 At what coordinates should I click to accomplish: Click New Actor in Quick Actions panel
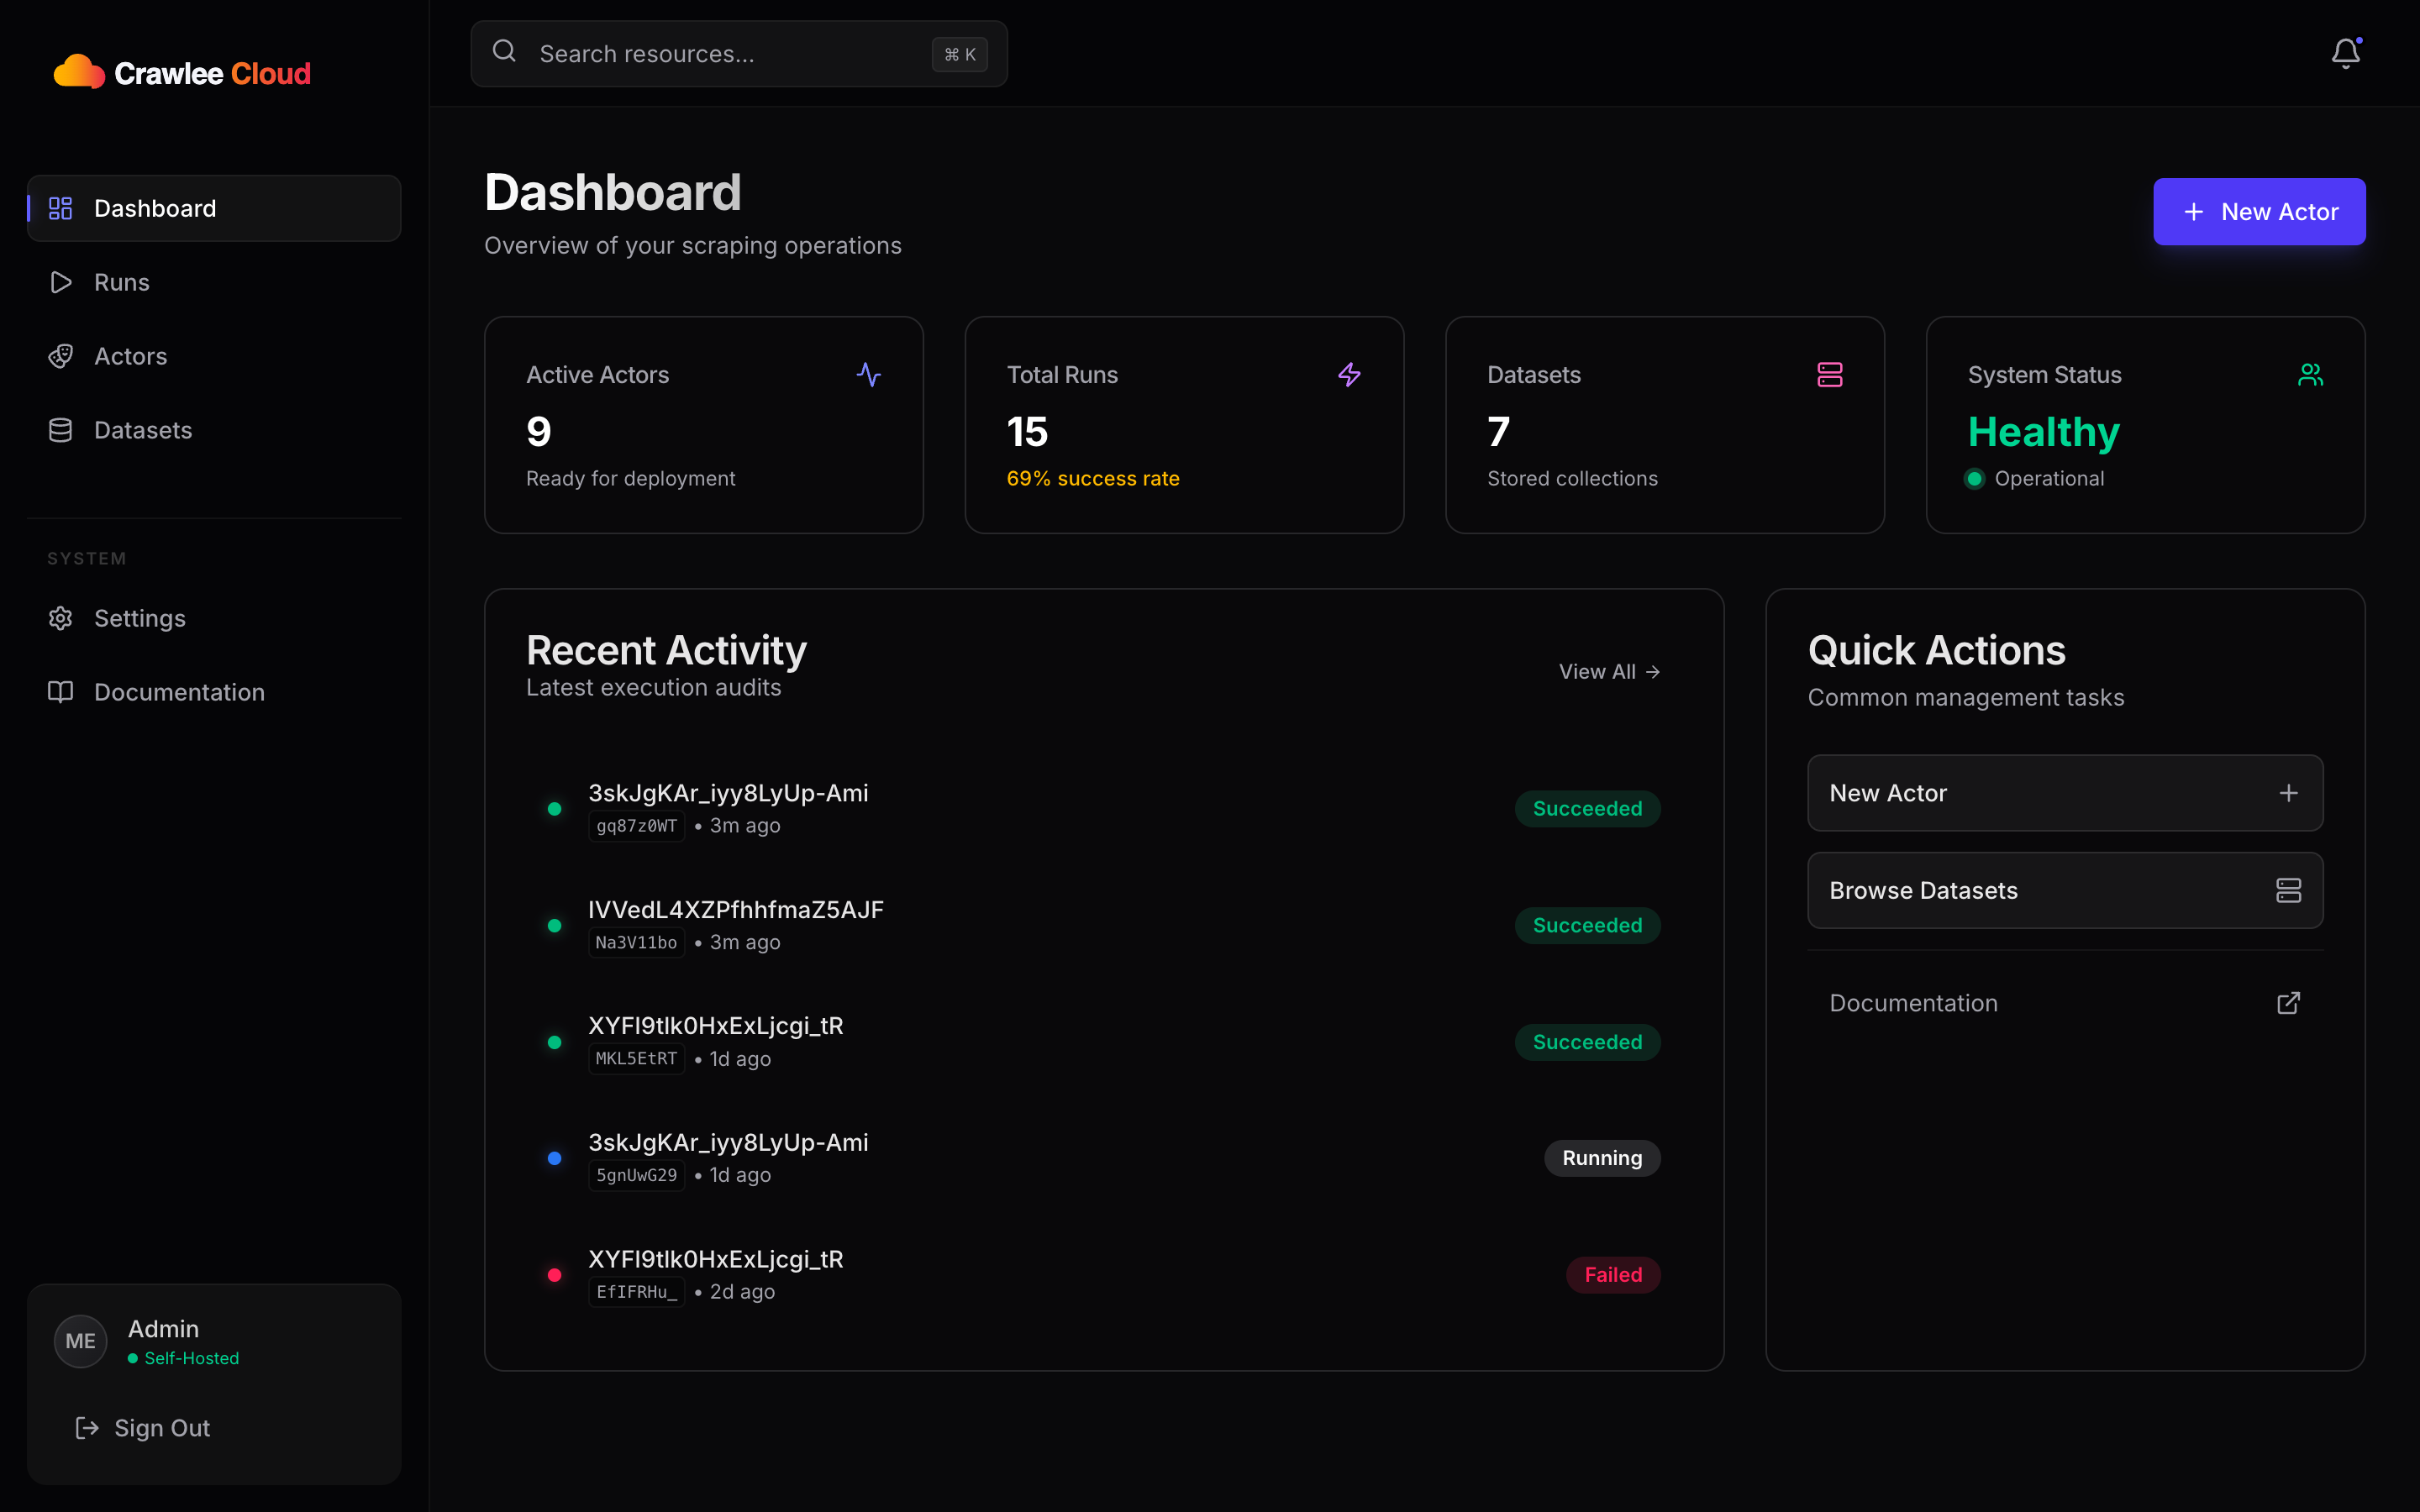point(2064,793)
